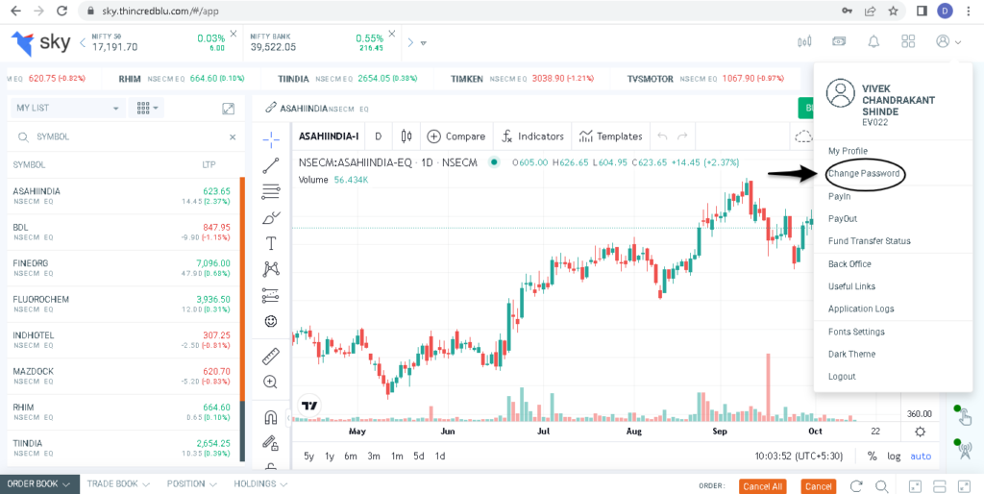Open the MY LIST watchlist dropdown
This screenshot has width=984, height=494.
68,108
